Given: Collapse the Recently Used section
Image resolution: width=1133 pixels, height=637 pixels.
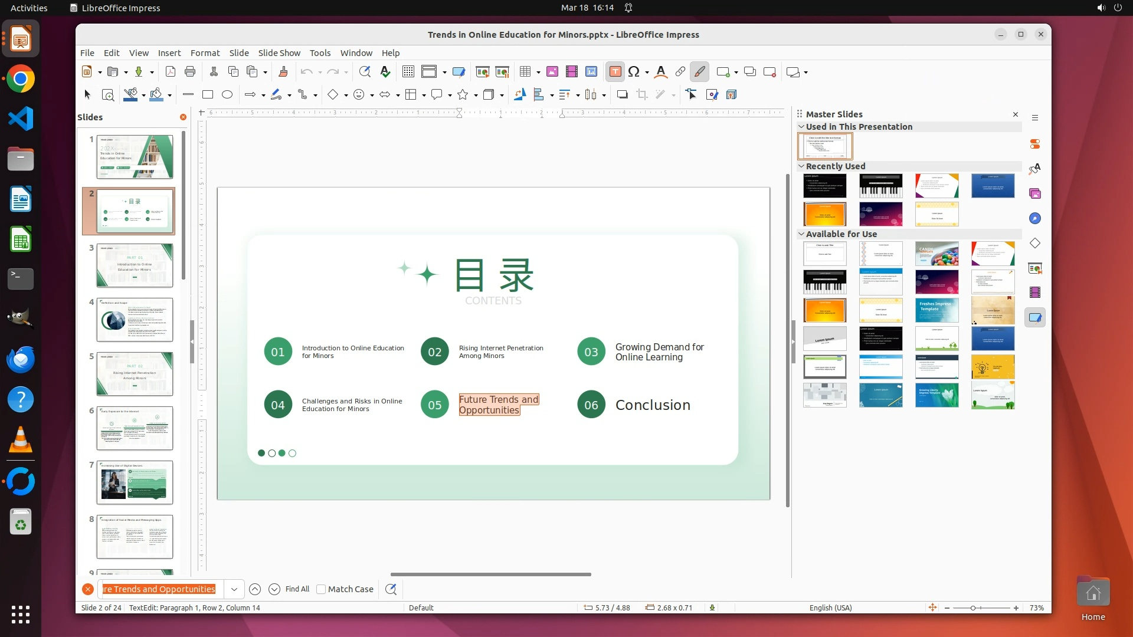Looking at the screenshot, I should point(801,166).
